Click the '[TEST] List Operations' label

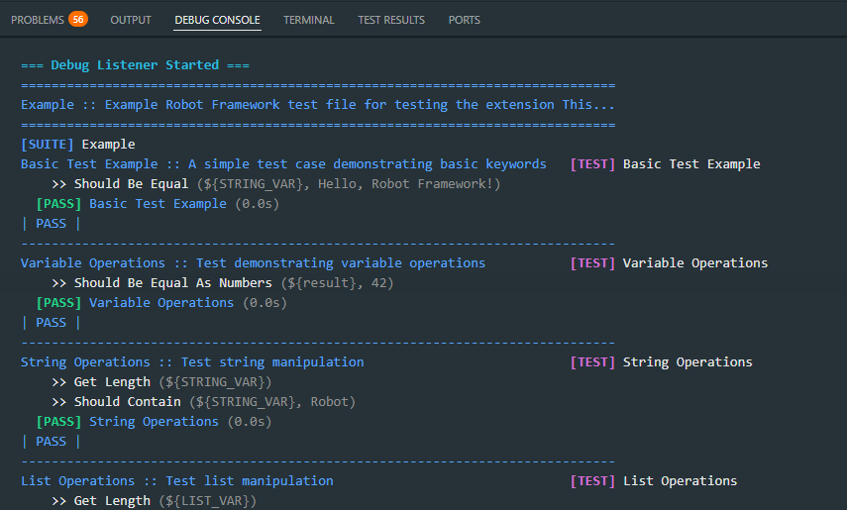(x=654, y=481)
